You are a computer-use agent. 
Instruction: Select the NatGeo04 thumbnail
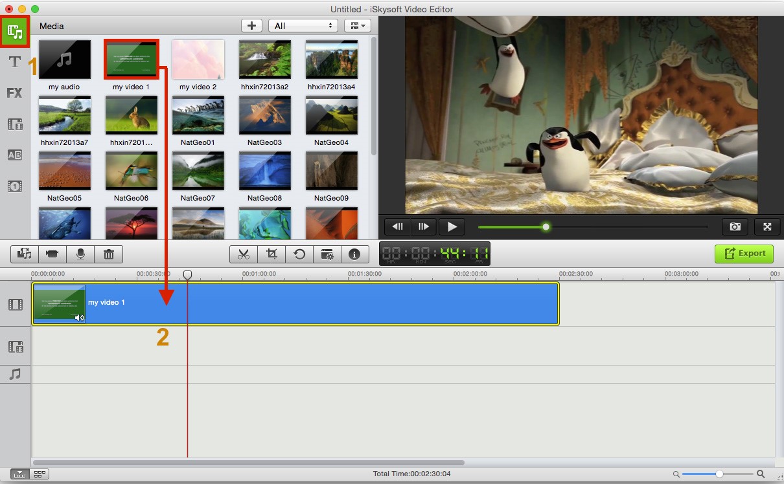(x=331, y=116)
